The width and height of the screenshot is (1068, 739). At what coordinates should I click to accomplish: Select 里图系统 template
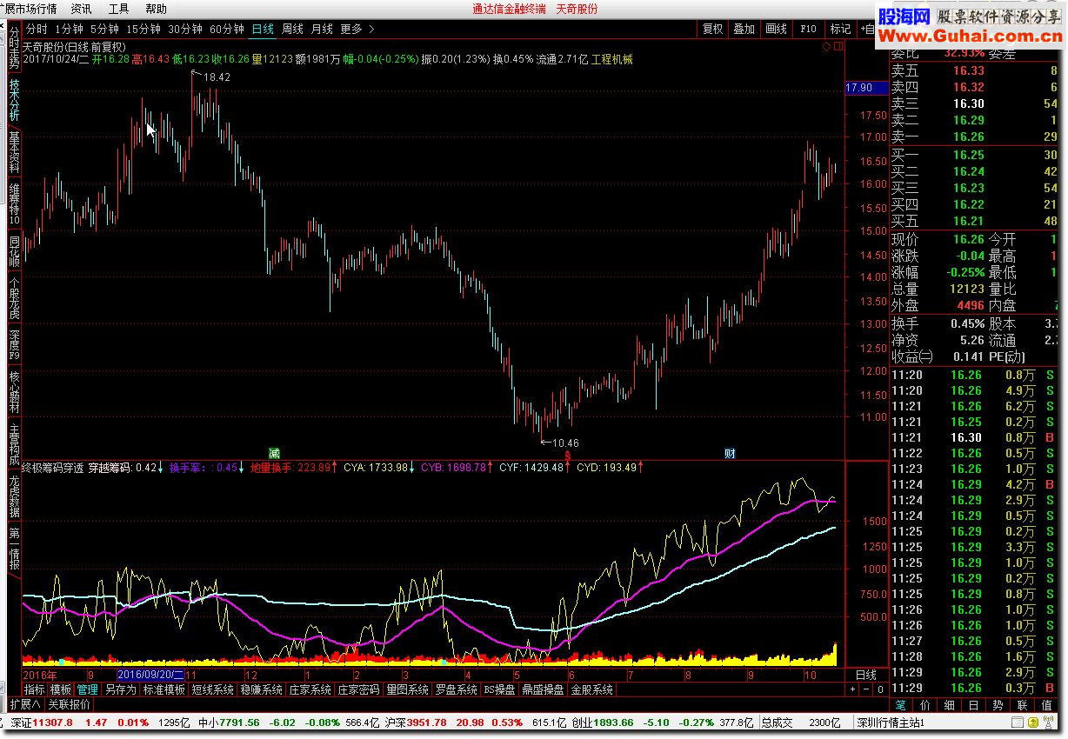[x=407, y=689]
